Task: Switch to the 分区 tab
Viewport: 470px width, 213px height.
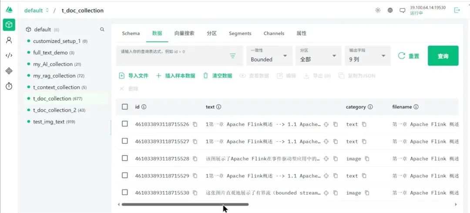Action: 211,33
